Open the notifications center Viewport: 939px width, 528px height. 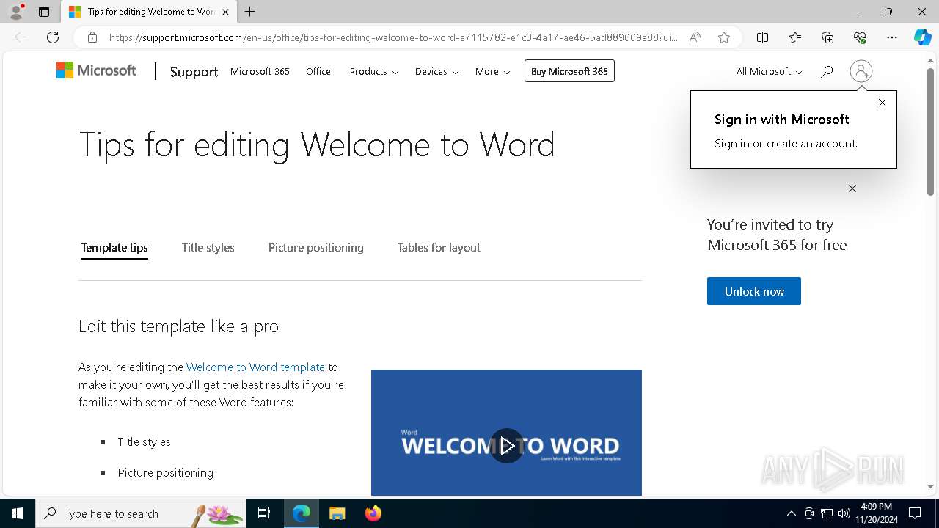[915, 513]
